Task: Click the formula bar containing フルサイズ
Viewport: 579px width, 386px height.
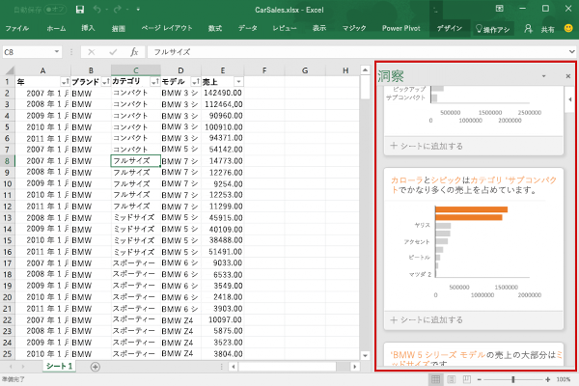Action: tap(251, 51)
